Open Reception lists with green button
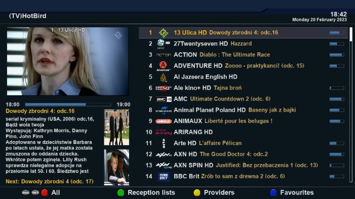355x199 pixels. (121, 193)
